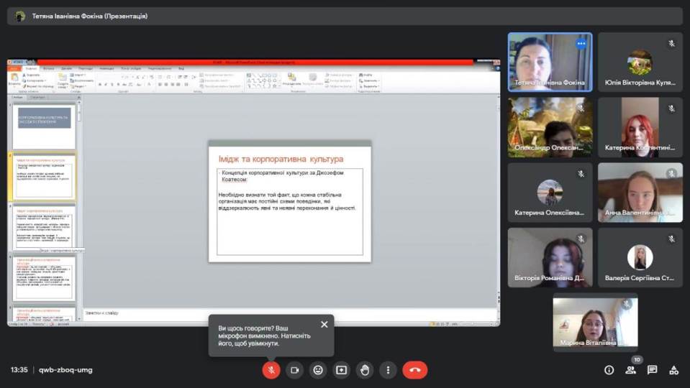Click Формат по образцу format painter
This screenshot has width=690, height=388.
click(x=39, y=86)
